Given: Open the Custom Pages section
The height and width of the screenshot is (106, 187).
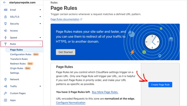Looking at the screenshot, I should tap(18, 93).
